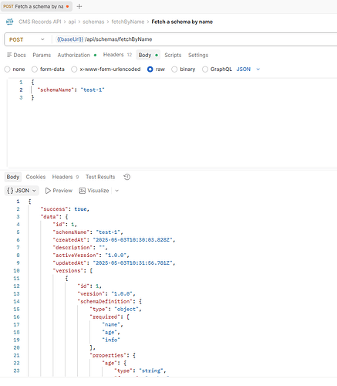
Task: Click the "info" entry in response
Action: pos(111,340)
